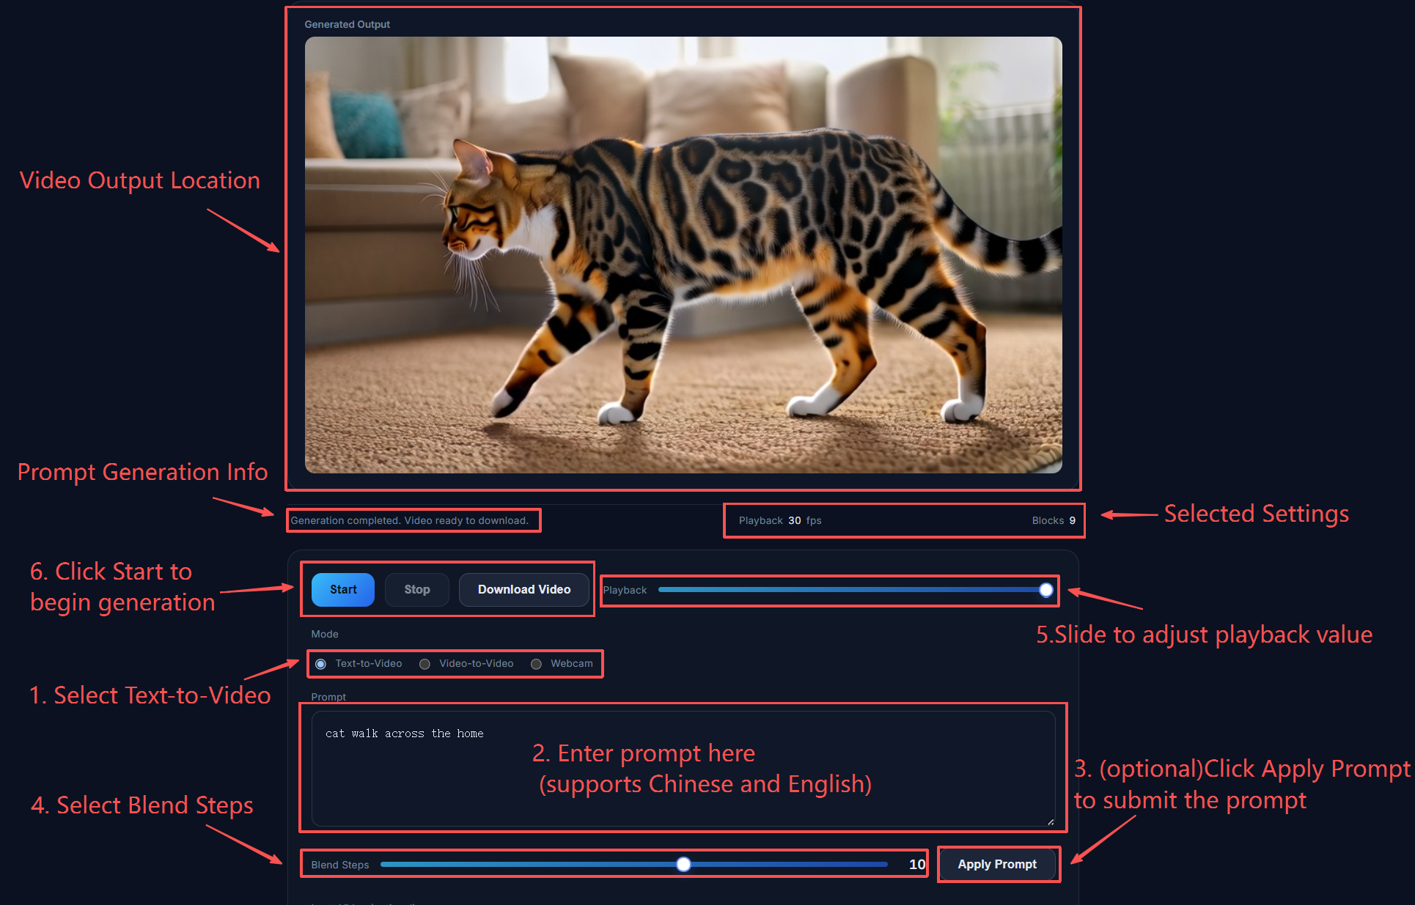This screenshot has height=905, width=1415.
Task: Focus the prompt text area containing 'cat walk across the home'
Action: [x=683, y=769]
